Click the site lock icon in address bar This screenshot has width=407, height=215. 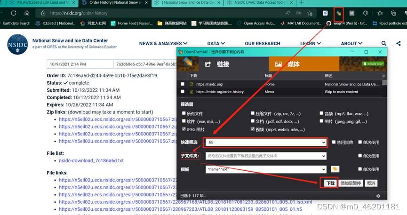(43, 13)
